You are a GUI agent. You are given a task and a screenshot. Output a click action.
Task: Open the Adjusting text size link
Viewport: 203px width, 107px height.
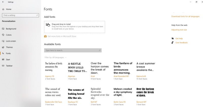point(179,30)
